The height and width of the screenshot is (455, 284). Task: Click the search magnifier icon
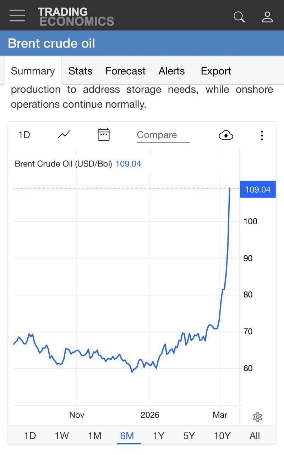point(239,17)
